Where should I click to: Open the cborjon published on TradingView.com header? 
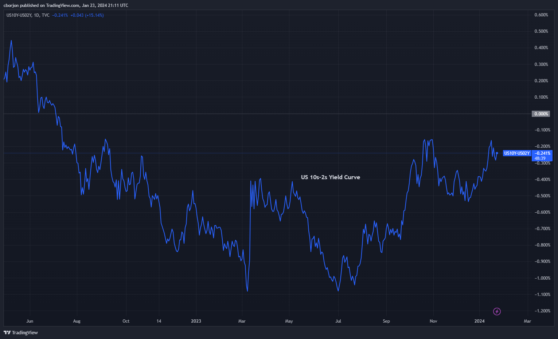66,5
